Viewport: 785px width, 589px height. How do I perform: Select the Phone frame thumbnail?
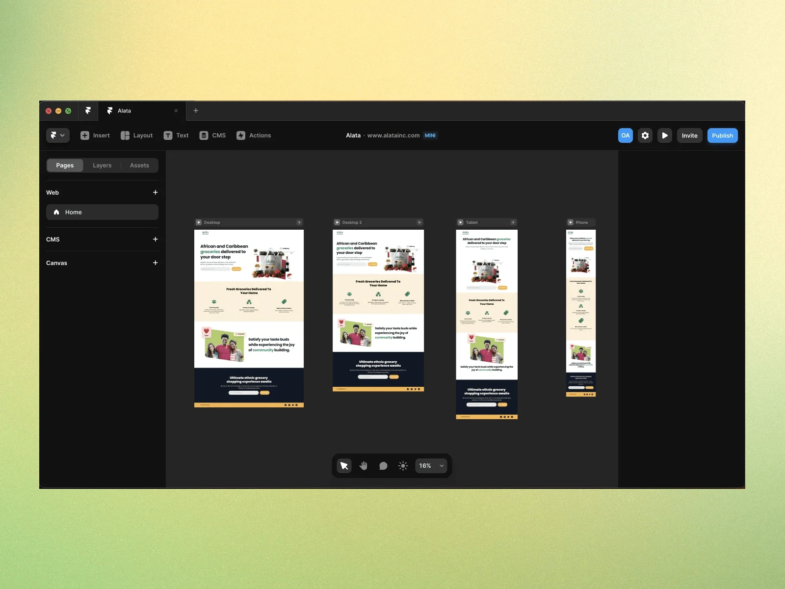coord(581,313)
